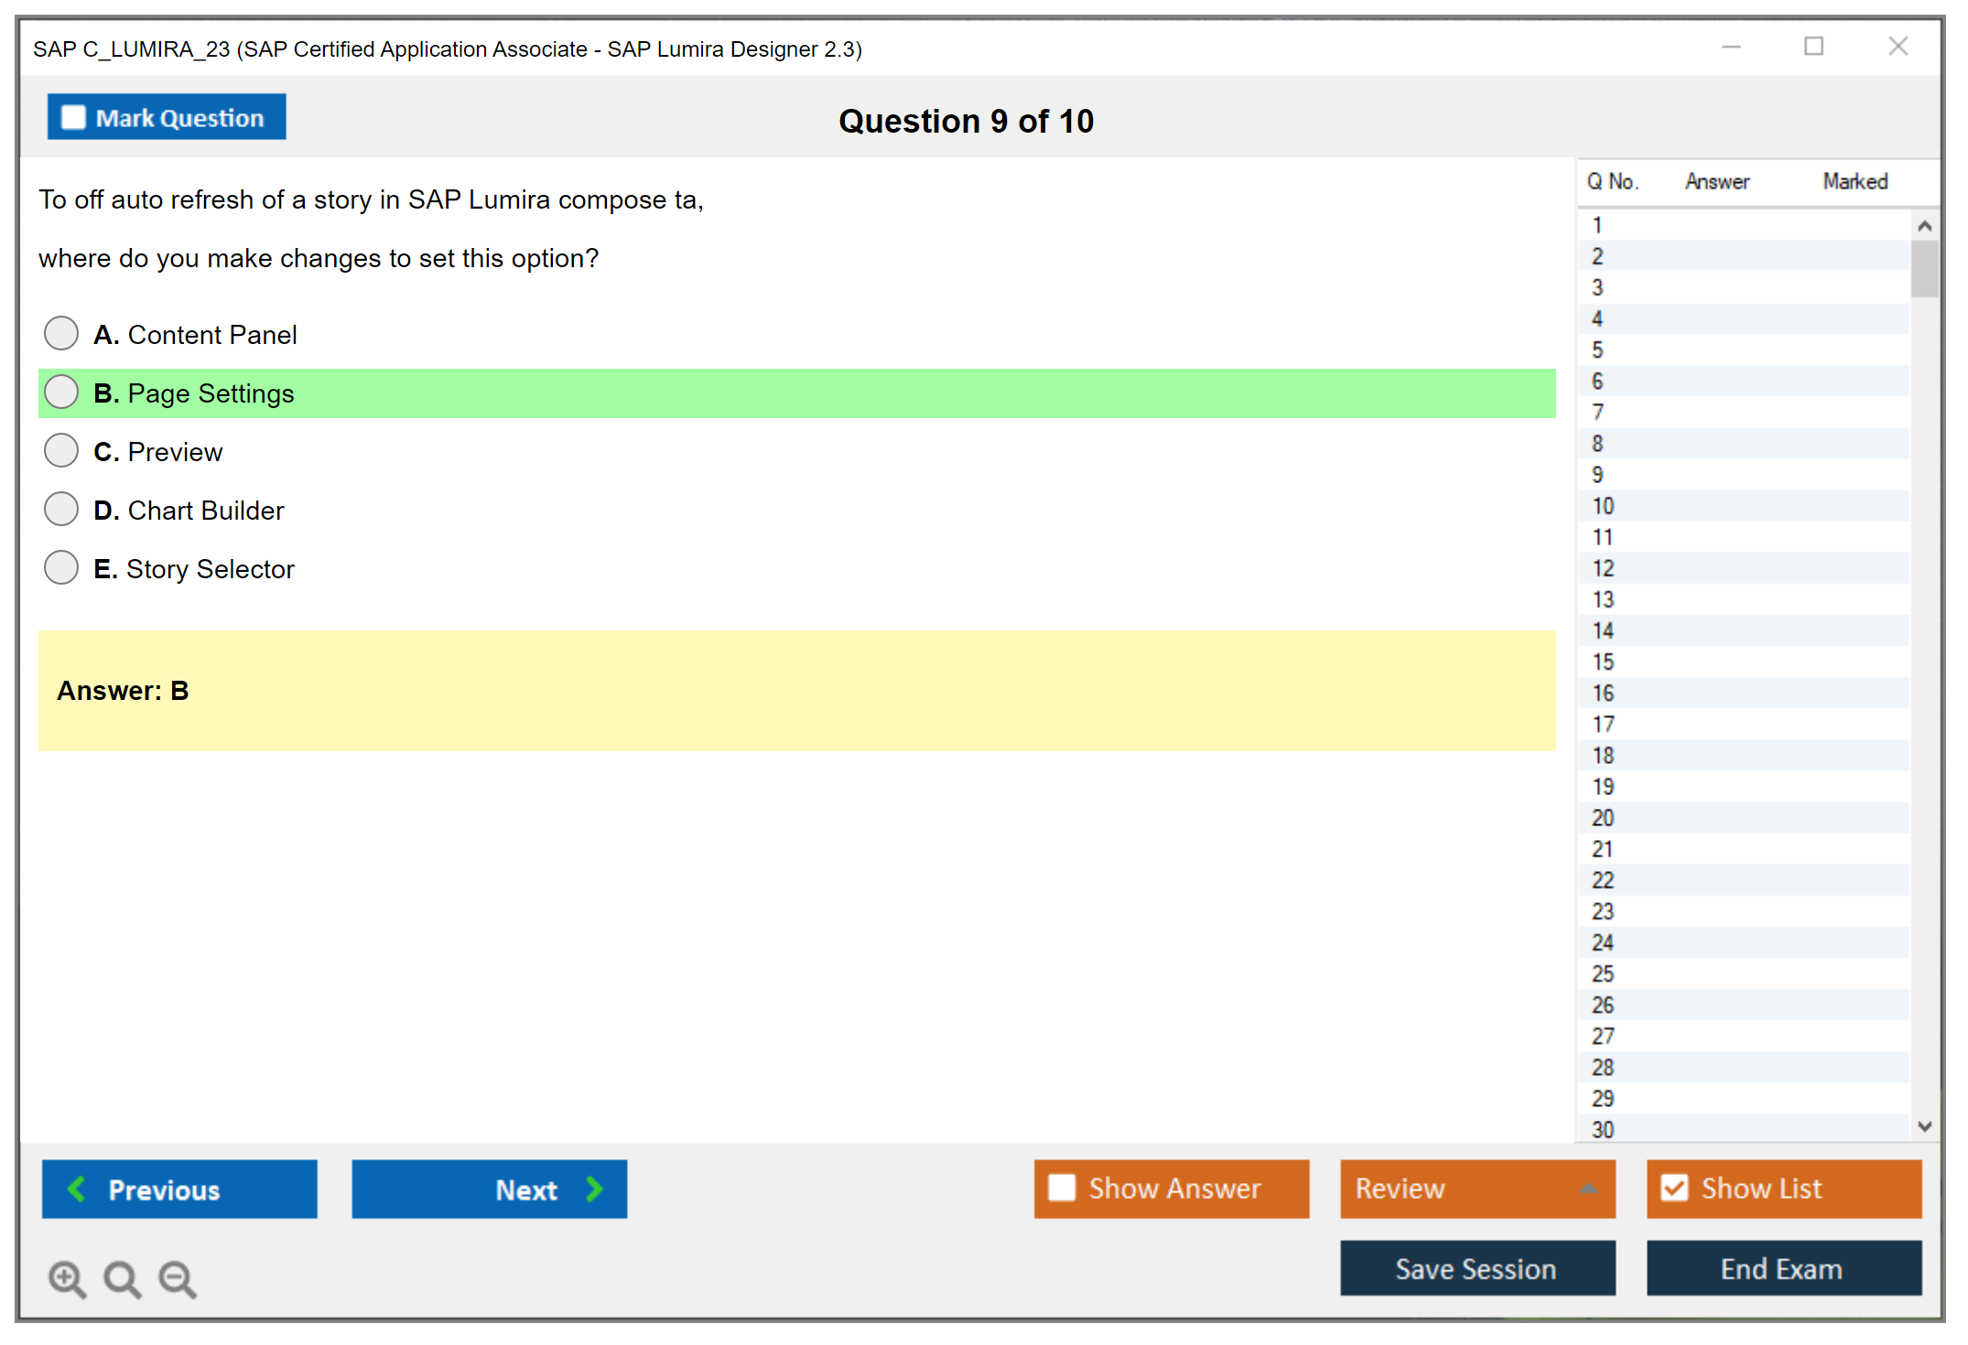Click the reset zoom magnifier icon
Image resolution: width=1968 pixels, height=1345 pixels.
[x=122, y=1278]
